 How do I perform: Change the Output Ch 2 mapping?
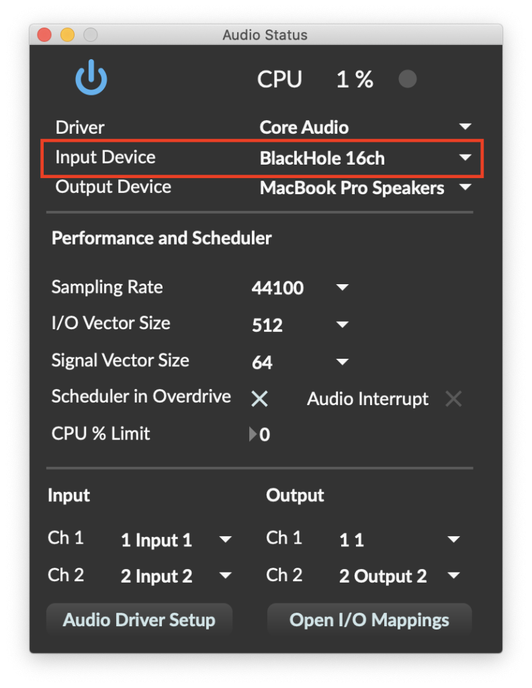[x=453, y=575]
